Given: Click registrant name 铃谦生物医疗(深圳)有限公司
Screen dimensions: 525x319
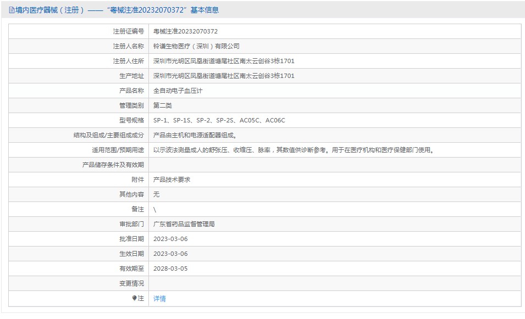Looking at the screenshot, I should coord(196,46).
